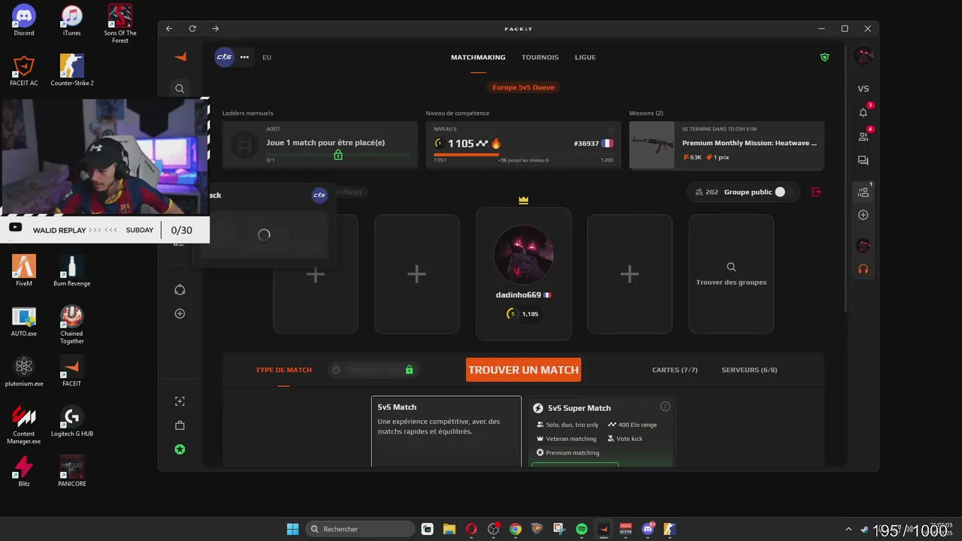
Task: Click the info icon on 5v5 Super Match
Action: pos(665,407)
